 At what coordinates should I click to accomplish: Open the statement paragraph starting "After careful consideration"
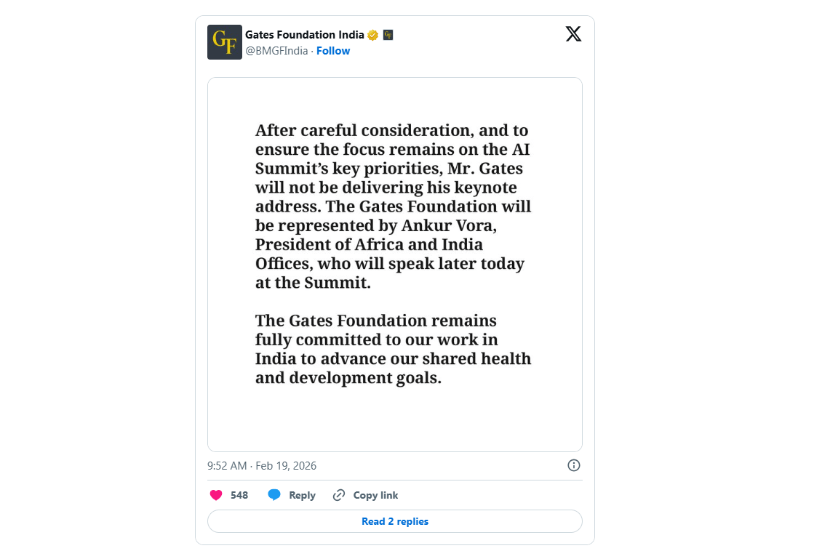click(393, 206)
